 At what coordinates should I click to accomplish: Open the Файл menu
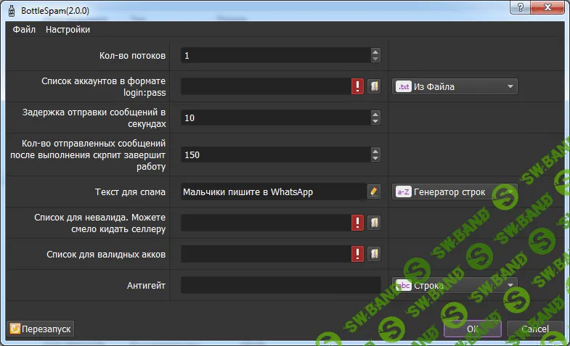24,30
